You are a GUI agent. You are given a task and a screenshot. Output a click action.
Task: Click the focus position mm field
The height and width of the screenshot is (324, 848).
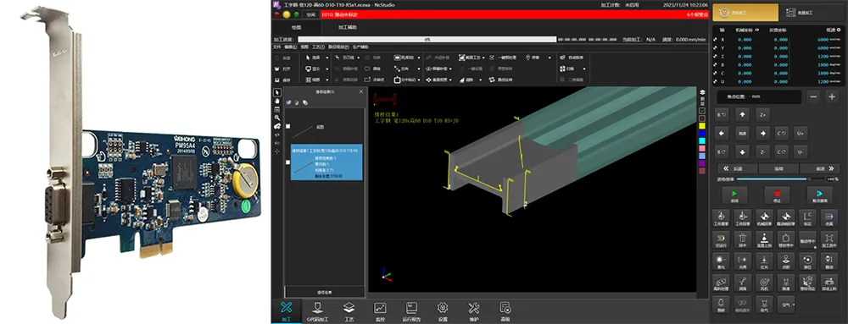(759, 97)
